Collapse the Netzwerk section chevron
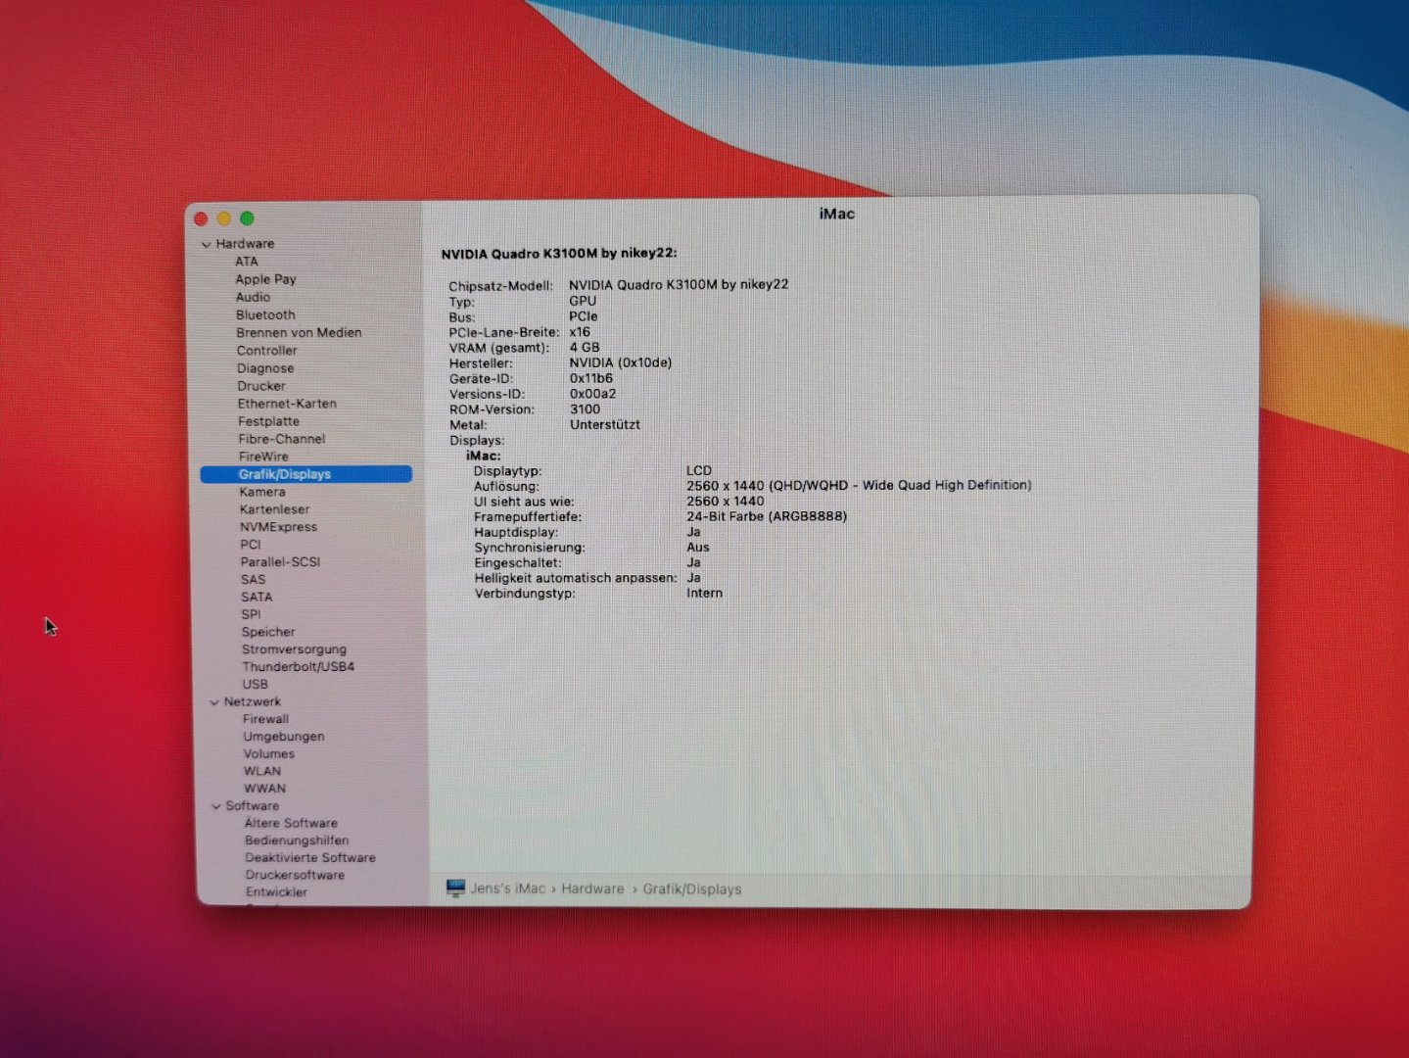The image size is (1409, 1058). (214, 702)
